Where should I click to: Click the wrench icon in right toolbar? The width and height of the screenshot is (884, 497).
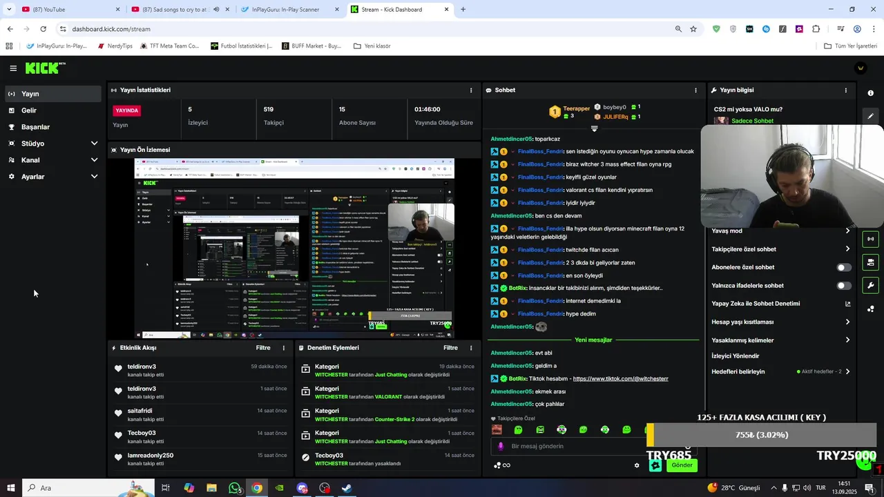(x=870, y=286)
